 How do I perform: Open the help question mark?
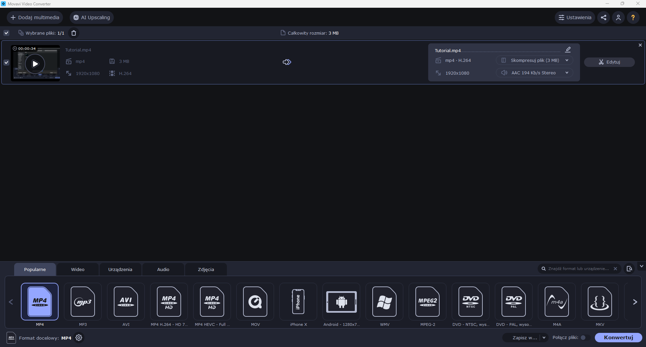click(x=633, y=17)
